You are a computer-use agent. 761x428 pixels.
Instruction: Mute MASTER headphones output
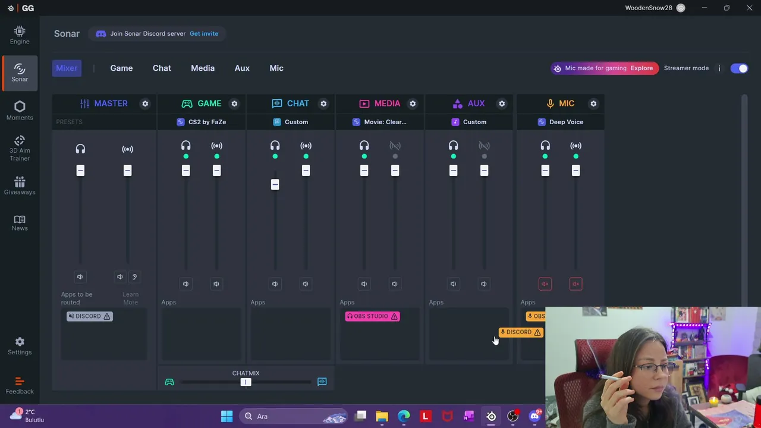(80, 276)
